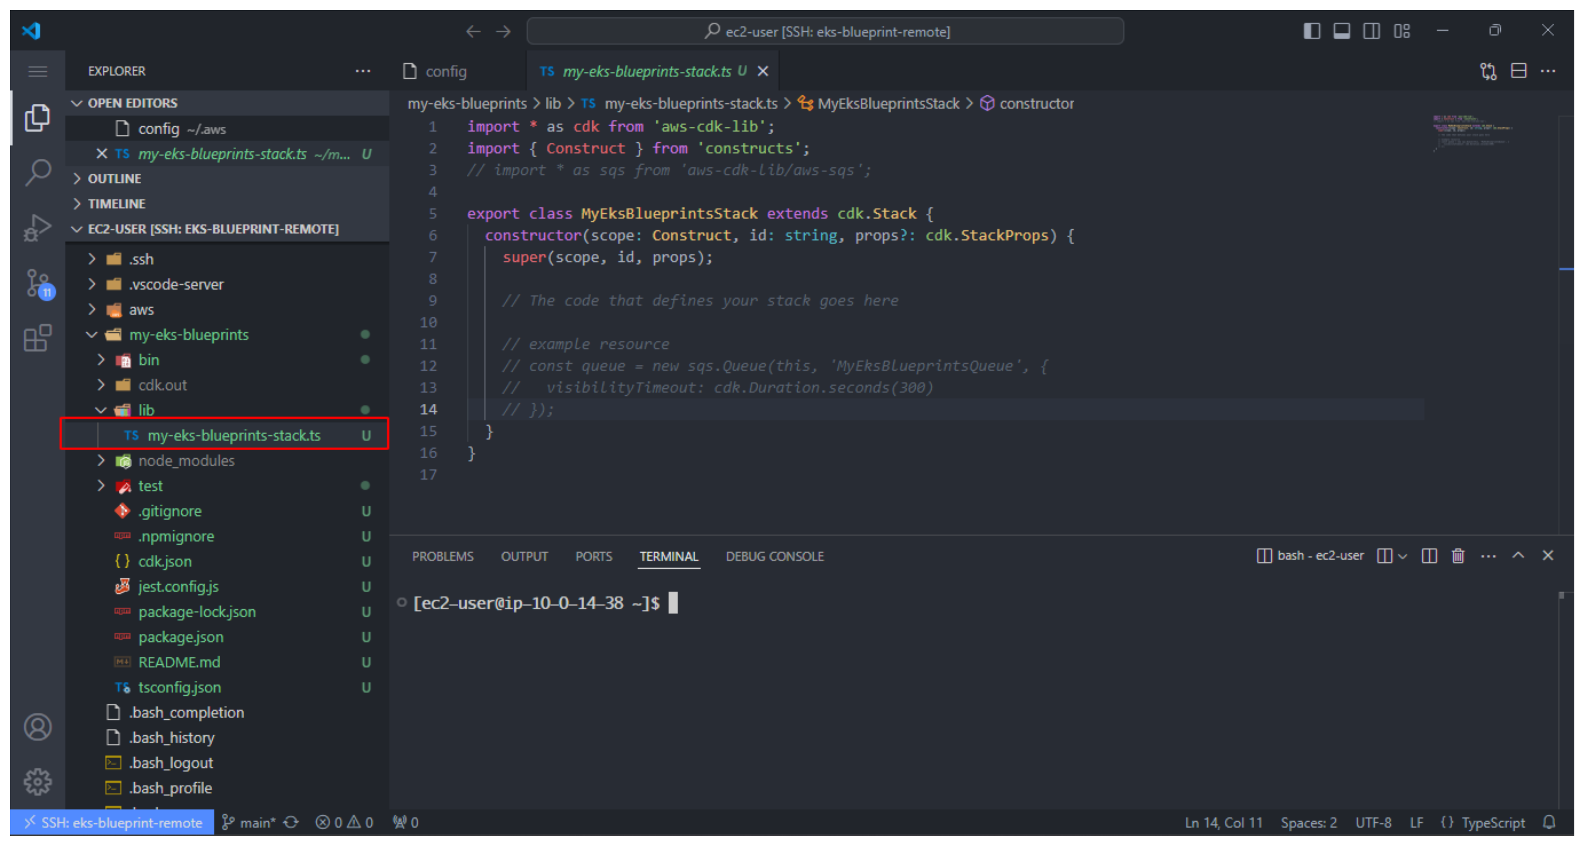Expand the cdk.out folder
The width and height of the screenshot is (1585, 846).
pos(227,385)
